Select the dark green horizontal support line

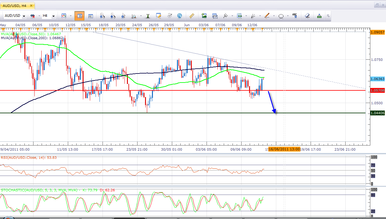click(183, 113)
